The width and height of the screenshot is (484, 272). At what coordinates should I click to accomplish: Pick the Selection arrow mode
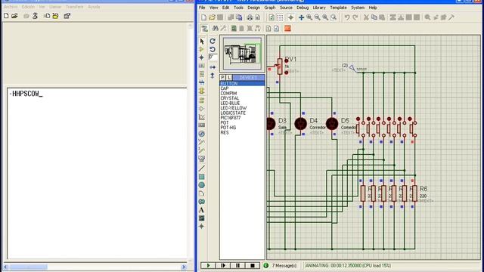[202, 41]
